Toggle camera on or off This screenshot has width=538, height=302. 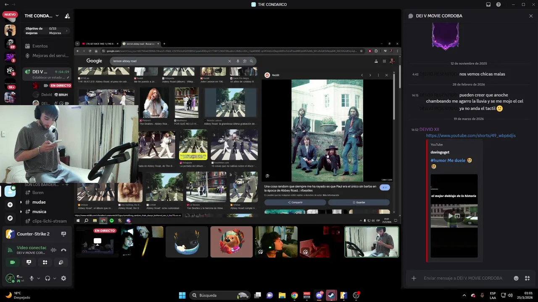13,262
